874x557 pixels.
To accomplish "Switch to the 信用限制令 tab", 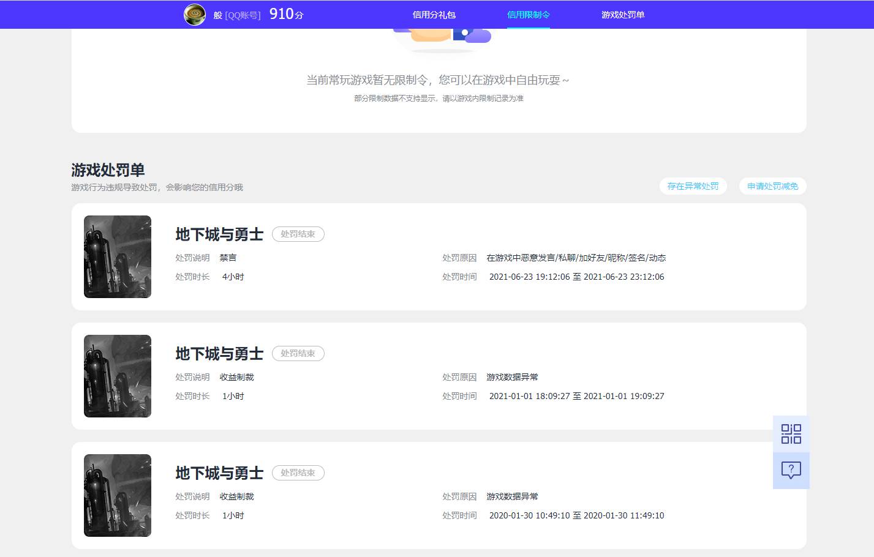I will pos(528,14).
